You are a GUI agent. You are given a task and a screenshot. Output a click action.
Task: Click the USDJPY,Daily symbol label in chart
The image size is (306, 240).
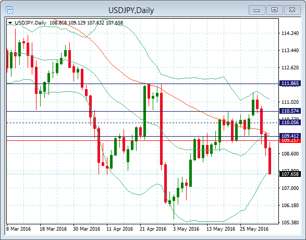(30, 23)
